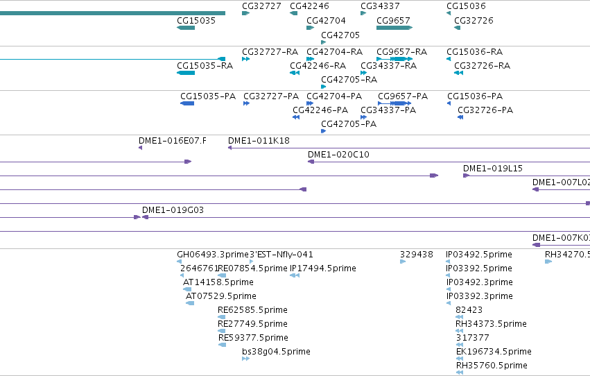Select the CG15036 gene label
The height and width of the screenshot is (376, 590).
tap(466, 6)
